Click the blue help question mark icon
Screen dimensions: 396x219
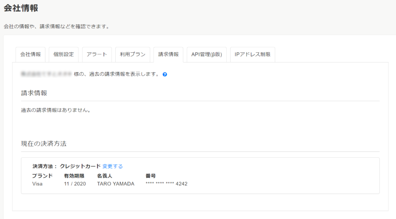coord(165,75)
